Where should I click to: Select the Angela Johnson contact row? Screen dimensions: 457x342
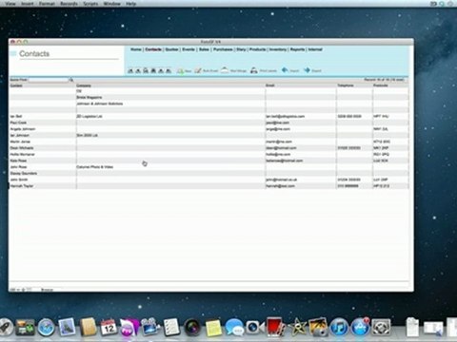(209, 129)
